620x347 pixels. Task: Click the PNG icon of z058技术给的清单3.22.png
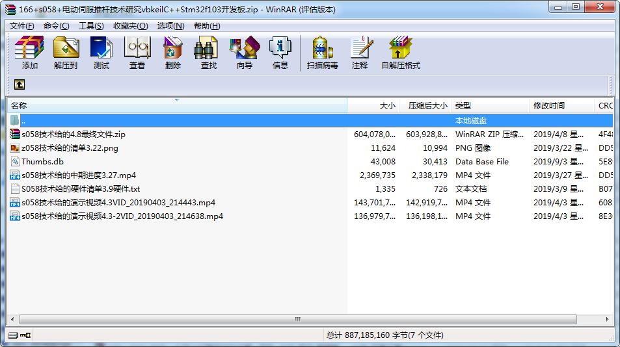point(15,148)
